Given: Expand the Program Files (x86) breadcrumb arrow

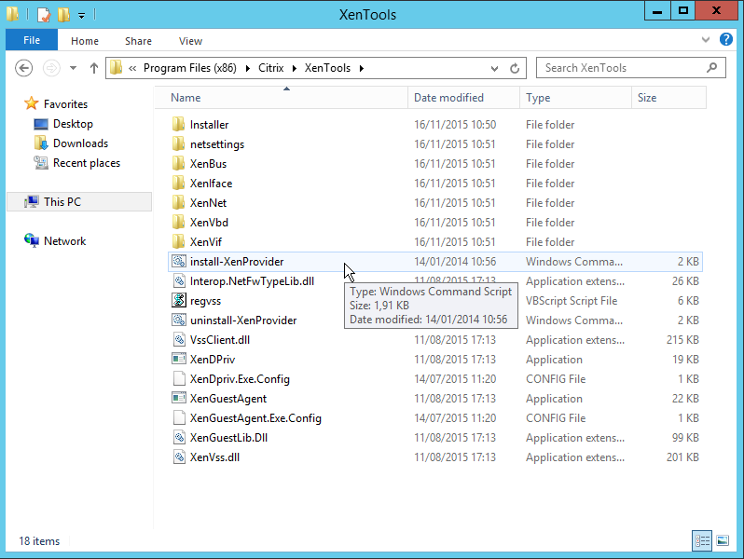Looking at the screenshot, I should [x=248, y=68].
